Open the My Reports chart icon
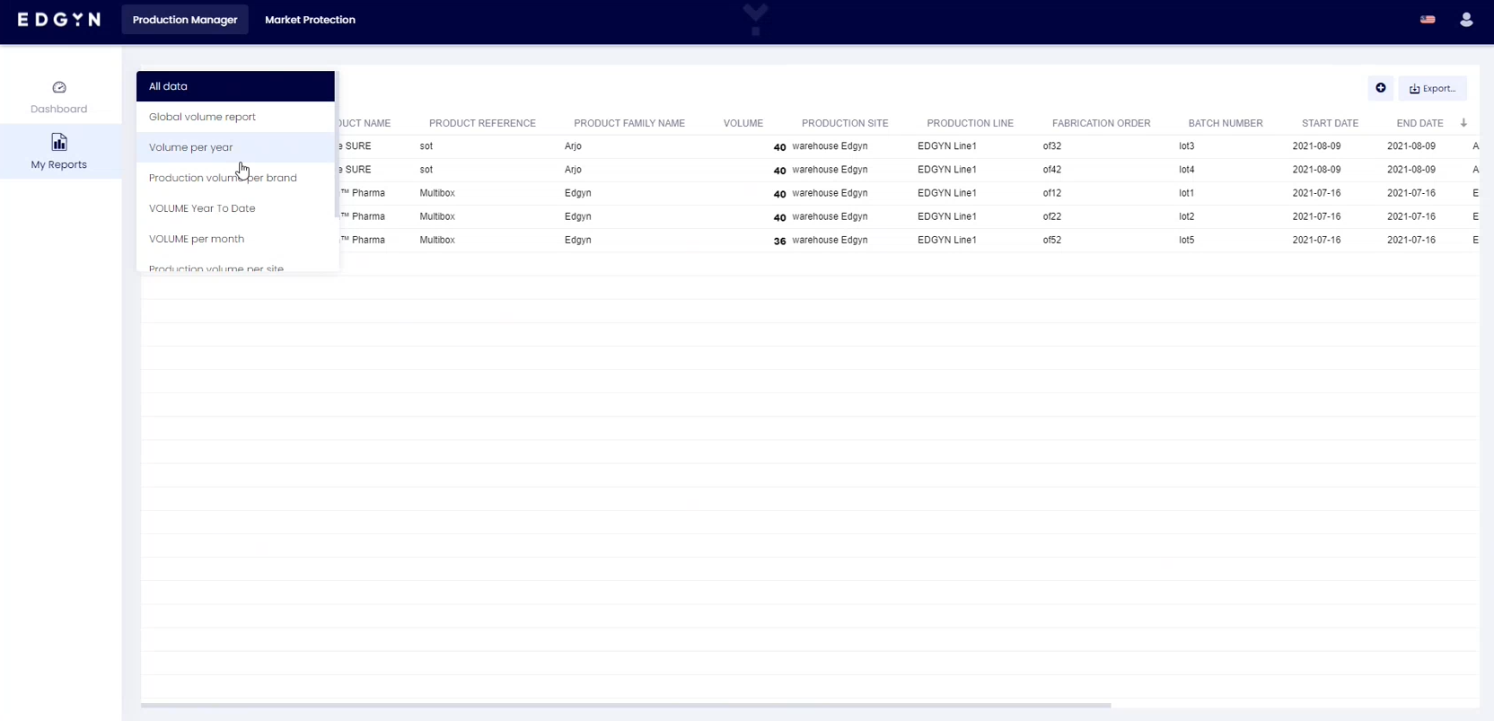 [59, 142]
